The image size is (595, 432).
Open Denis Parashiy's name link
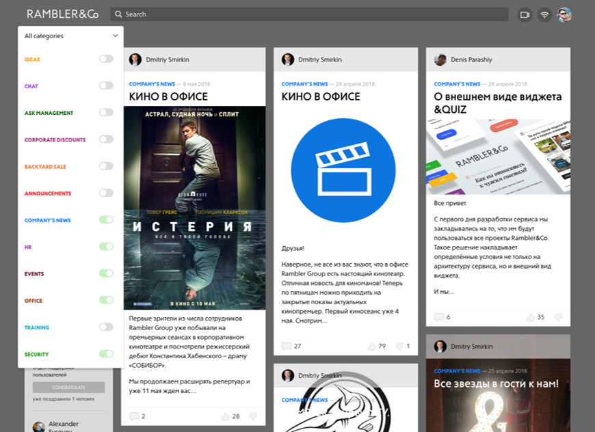coord(471,59)
